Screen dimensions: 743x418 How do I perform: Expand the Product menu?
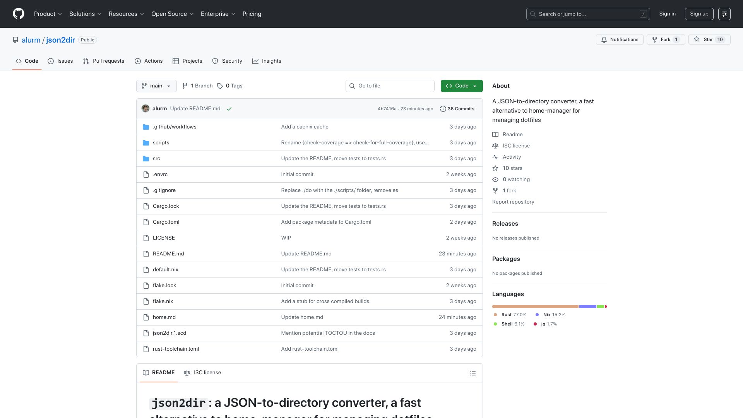point(48,14)
